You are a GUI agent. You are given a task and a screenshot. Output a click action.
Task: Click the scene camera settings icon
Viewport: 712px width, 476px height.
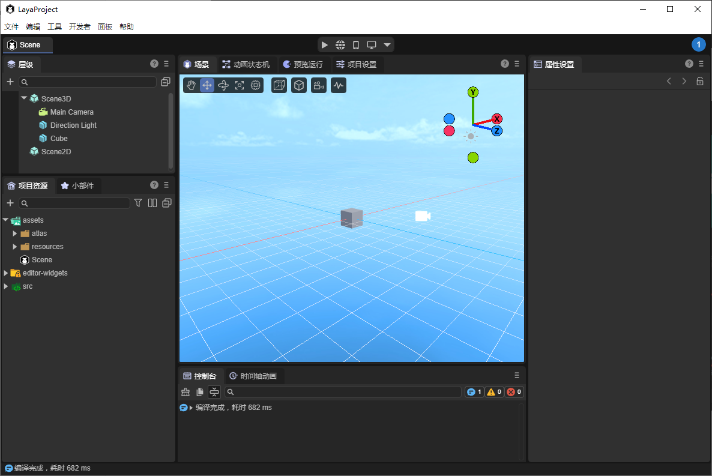pyautogui.click(x=319, y=85)
